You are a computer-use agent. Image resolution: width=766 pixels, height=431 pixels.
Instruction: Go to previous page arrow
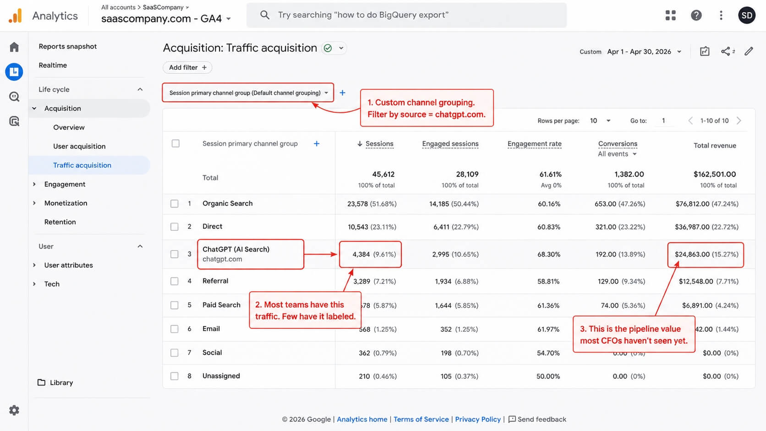[x=690, y=121]
